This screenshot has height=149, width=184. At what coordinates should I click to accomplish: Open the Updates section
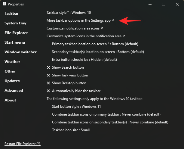(12, 81)
